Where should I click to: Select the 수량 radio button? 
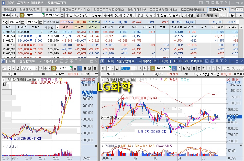pyautogui.click(x=77, y=15)
